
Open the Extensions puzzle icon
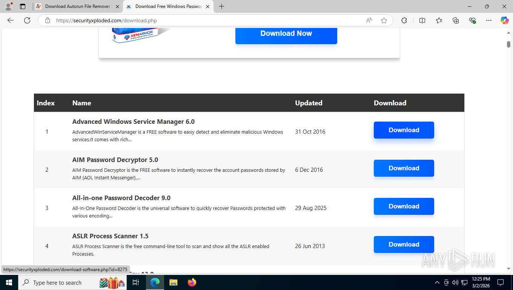point(404,20)
